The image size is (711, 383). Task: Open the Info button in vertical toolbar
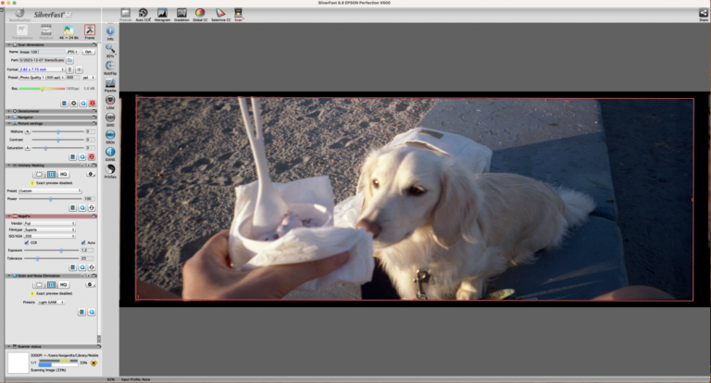pos(110,32)
